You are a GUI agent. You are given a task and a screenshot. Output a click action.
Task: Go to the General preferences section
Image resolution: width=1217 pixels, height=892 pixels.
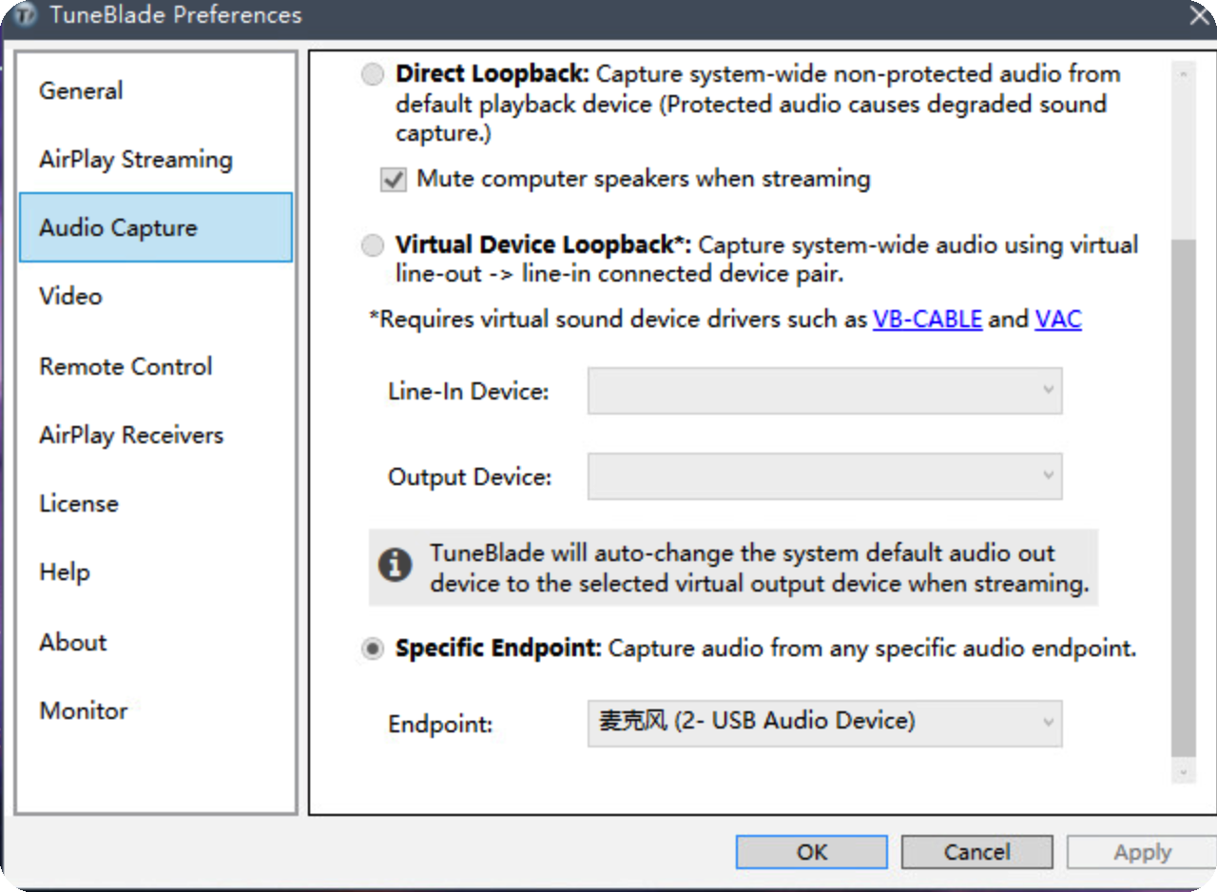click(x=81, y=91)
